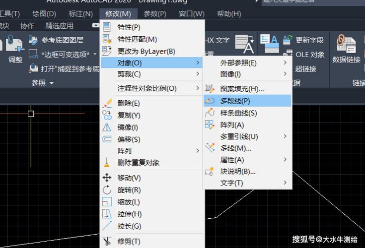The image size is (365, 248).
Task: Open the 窗口(W) menu
Action: pyautogui.click(x=191, y=14)
